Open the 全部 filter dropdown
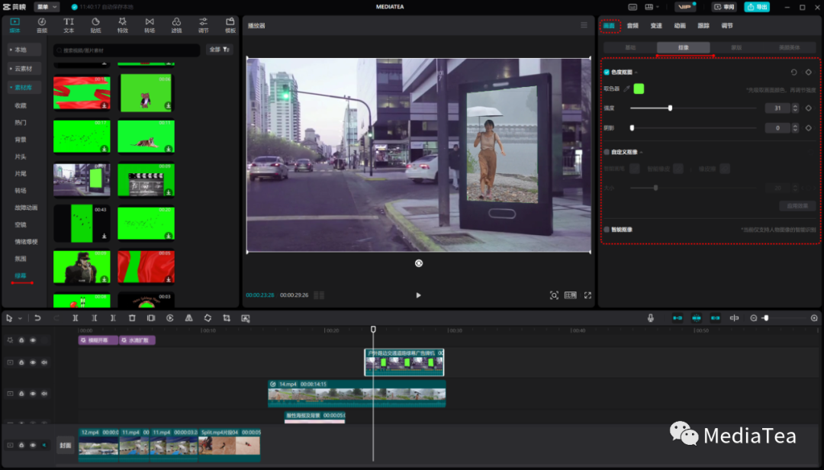824x470 pixels. 220,50
